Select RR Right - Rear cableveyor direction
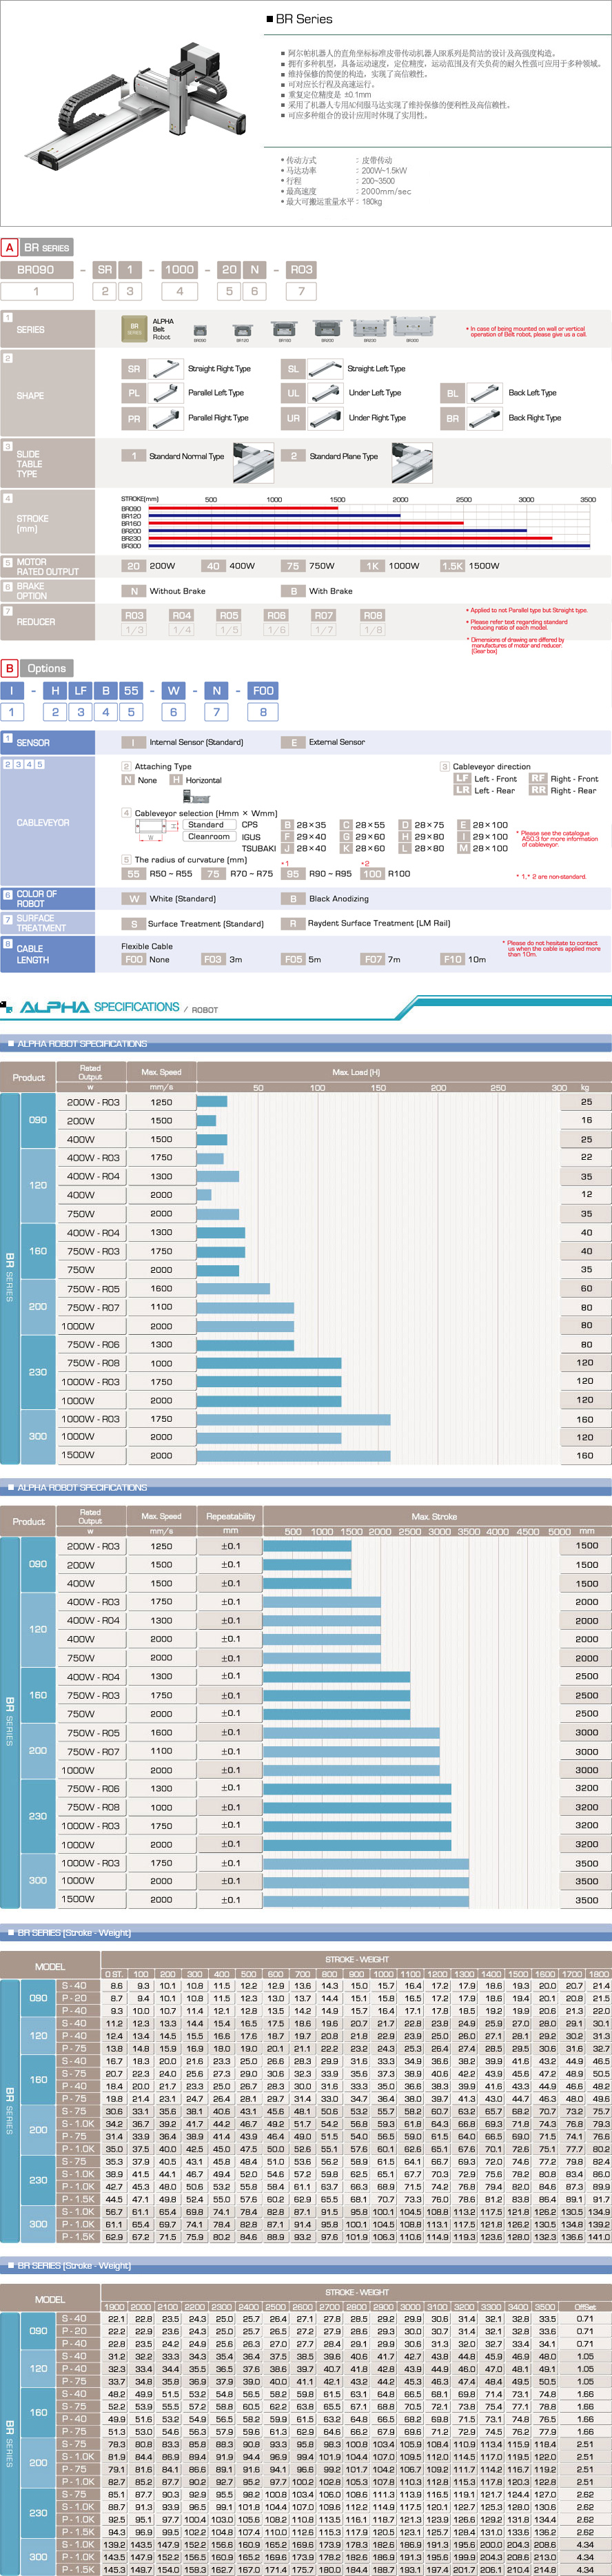Screen dimensions: 612x2576 tap(538, 790)
